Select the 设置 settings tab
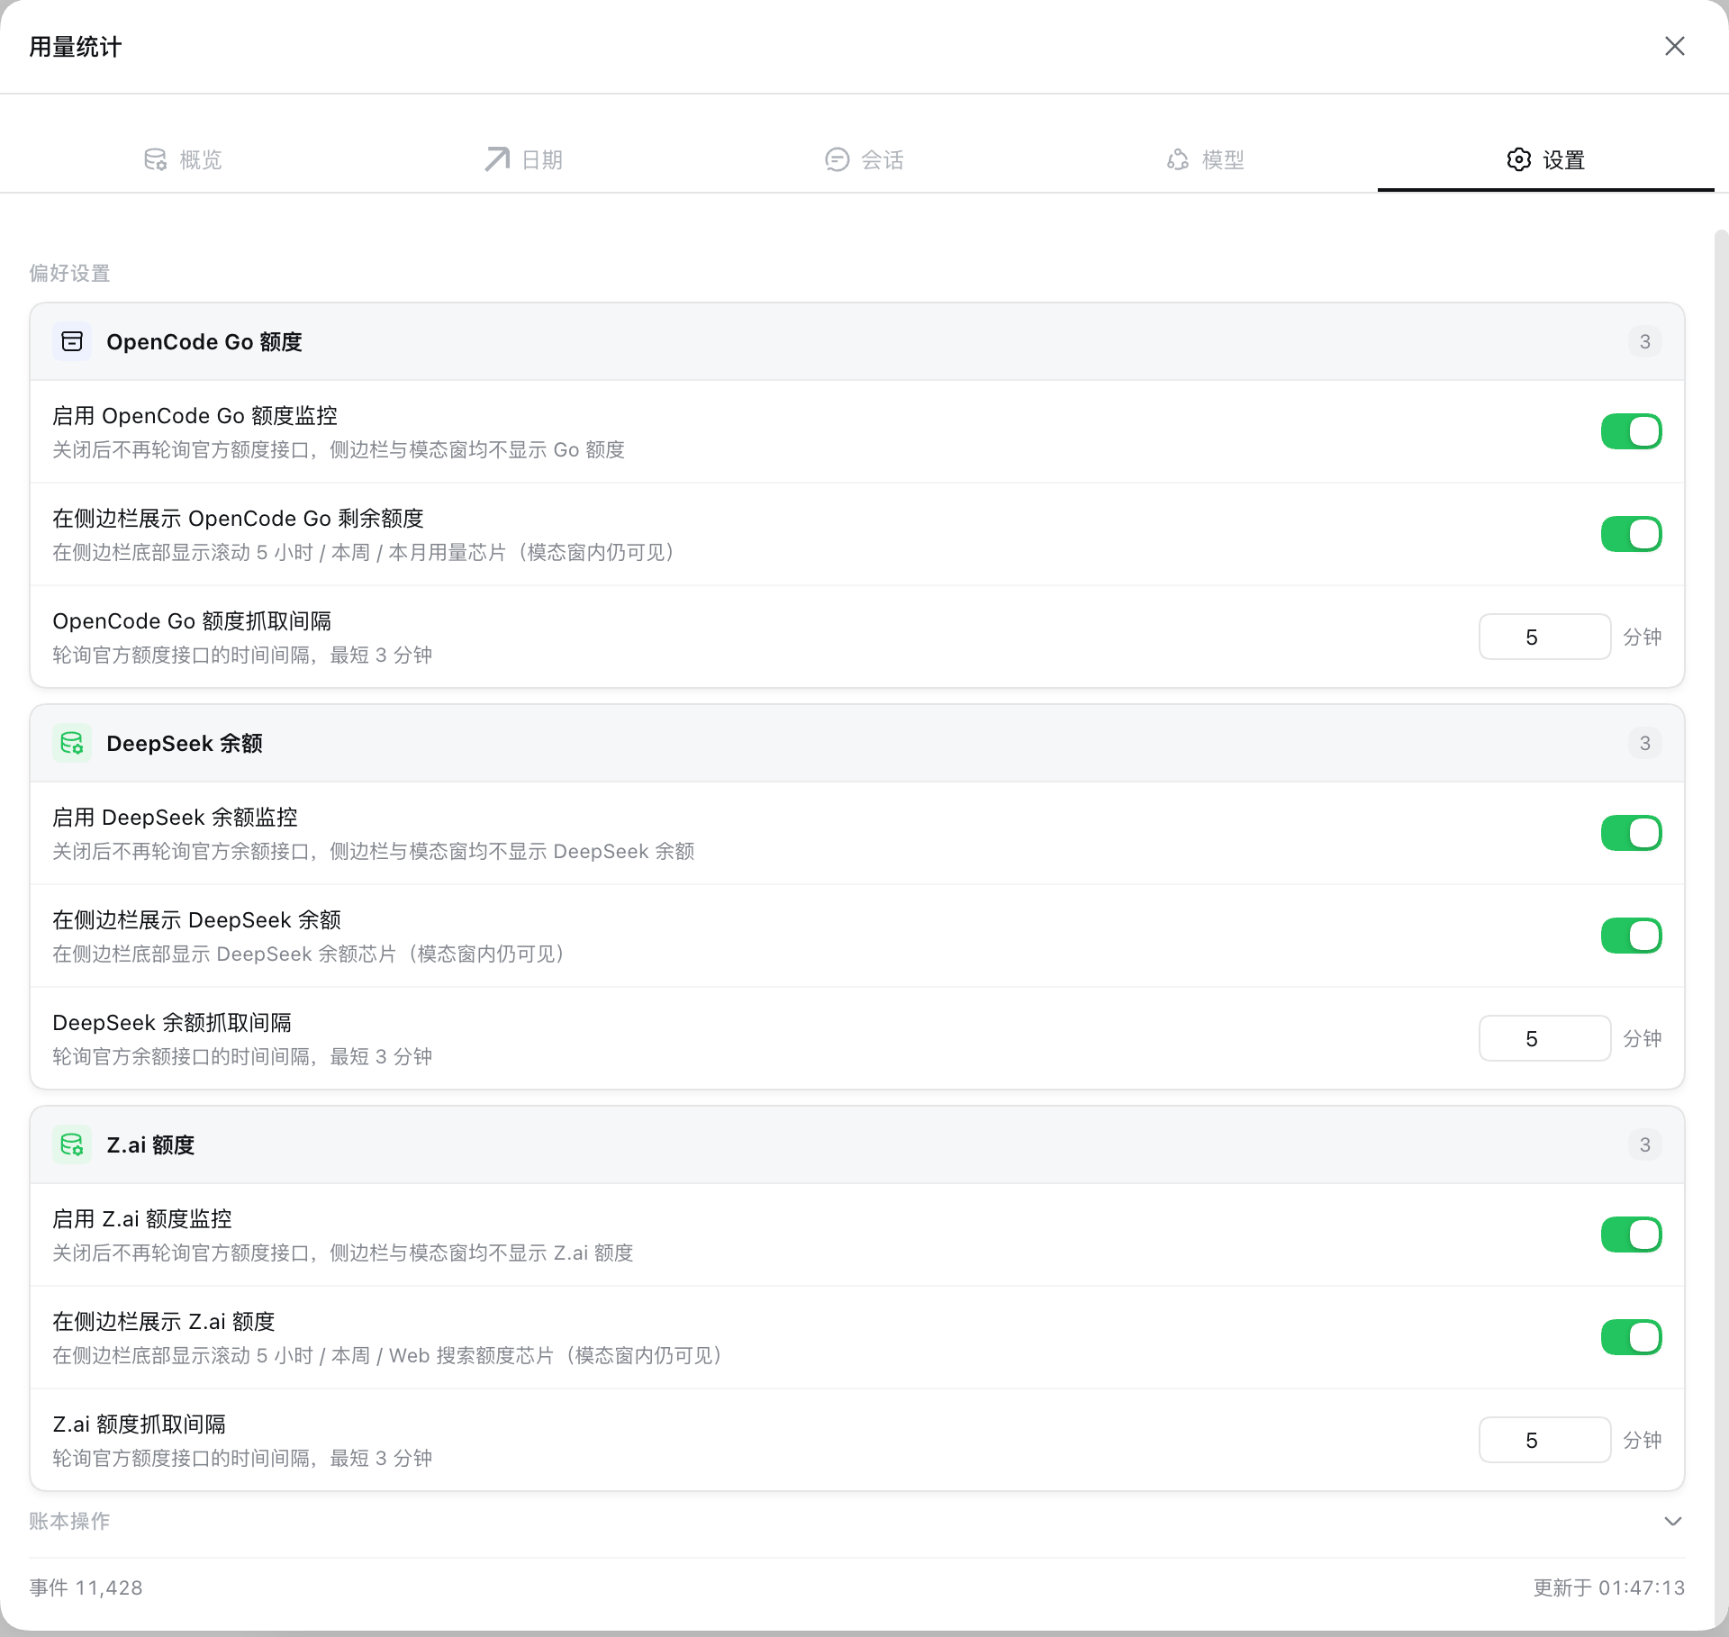The image size is (1729, 1637). [1545, 159]
